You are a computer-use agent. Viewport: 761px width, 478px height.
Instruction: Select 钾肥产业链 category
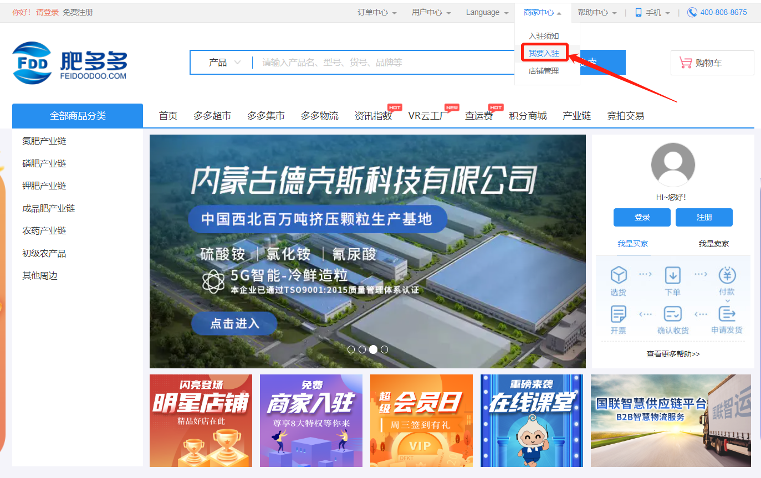[44, 186]
